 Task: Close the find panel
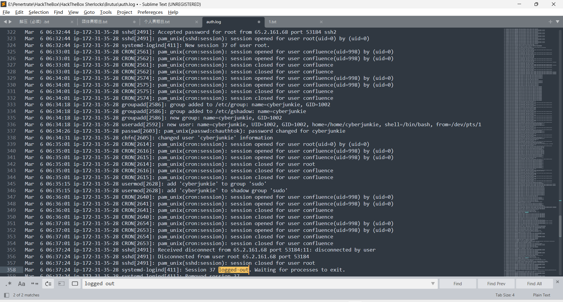pos(557,282)
